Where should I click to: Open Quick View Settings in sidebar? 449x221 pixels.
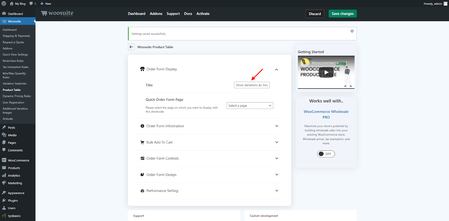15,55
